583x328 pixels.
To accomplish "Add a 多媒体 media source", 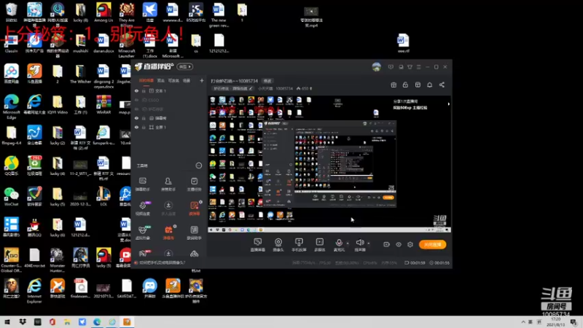I will pyautogui.click(x=319, y=244).
